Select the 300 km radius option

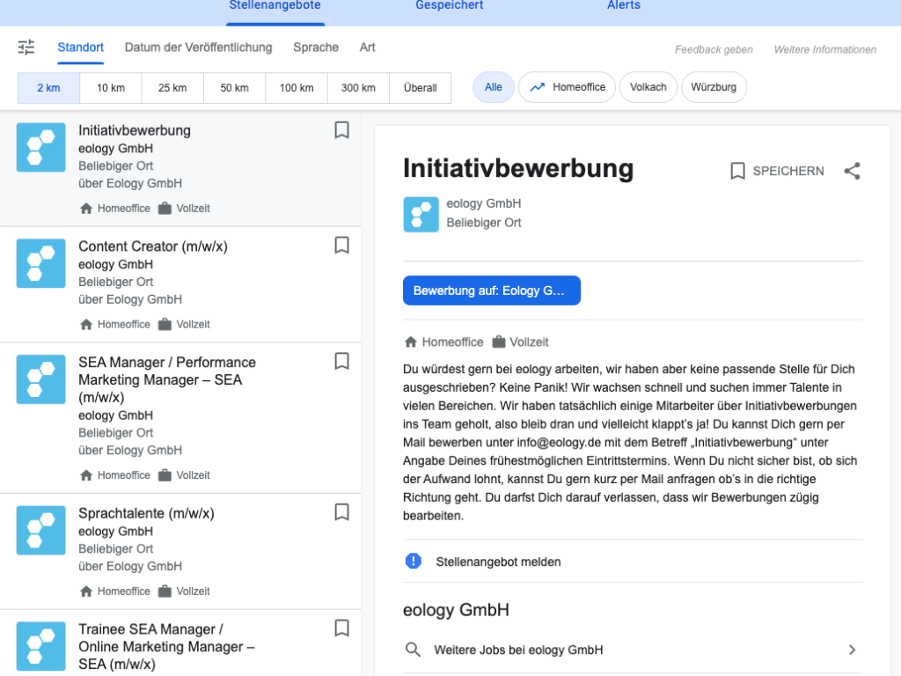click(359, 88)
